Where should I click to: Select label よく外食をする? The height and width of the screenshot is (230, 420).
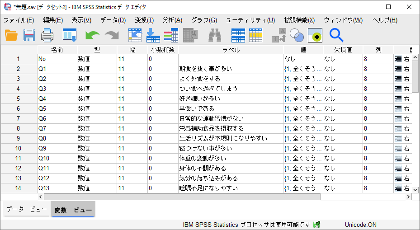199,79
